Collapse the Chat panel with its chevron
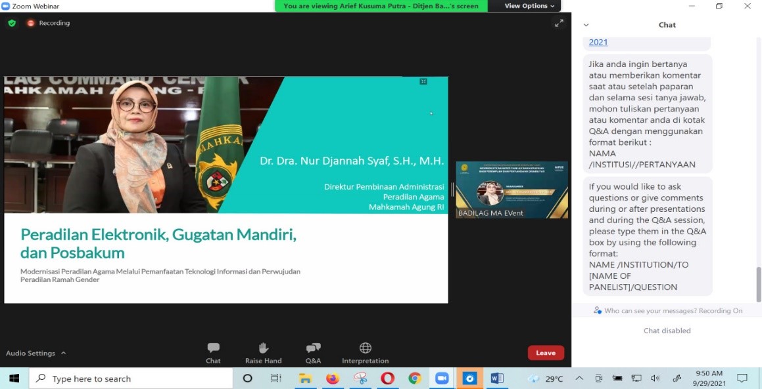This screenshot has height=389, width=762. (x=585, y=25)
